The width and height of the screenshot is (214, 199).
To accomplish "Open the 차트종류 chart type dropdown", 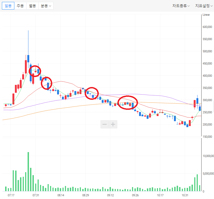I will (181, 6).
